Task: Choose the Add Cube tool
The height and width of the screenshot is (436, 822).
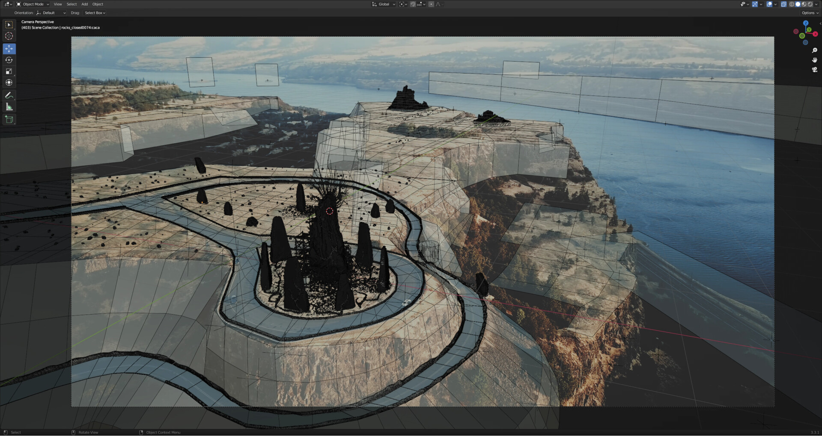Action: 9,119
